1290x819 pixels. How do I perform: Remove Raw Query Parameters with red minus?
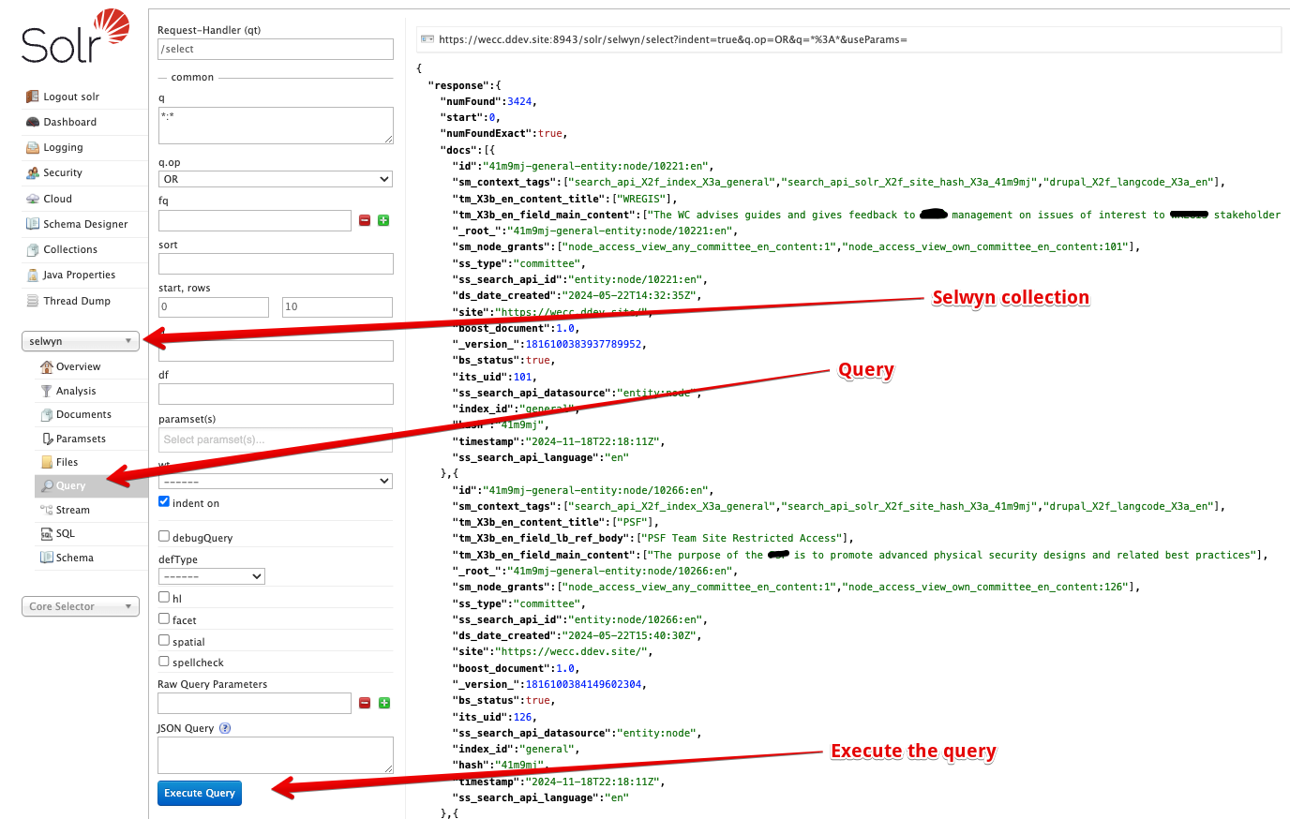point(365,703)
